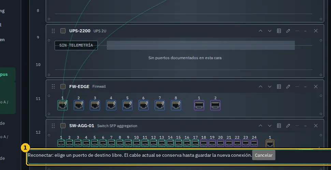The image size is (331, 170).
Task: Click rack unit number 9
Action: click(38, 37)
